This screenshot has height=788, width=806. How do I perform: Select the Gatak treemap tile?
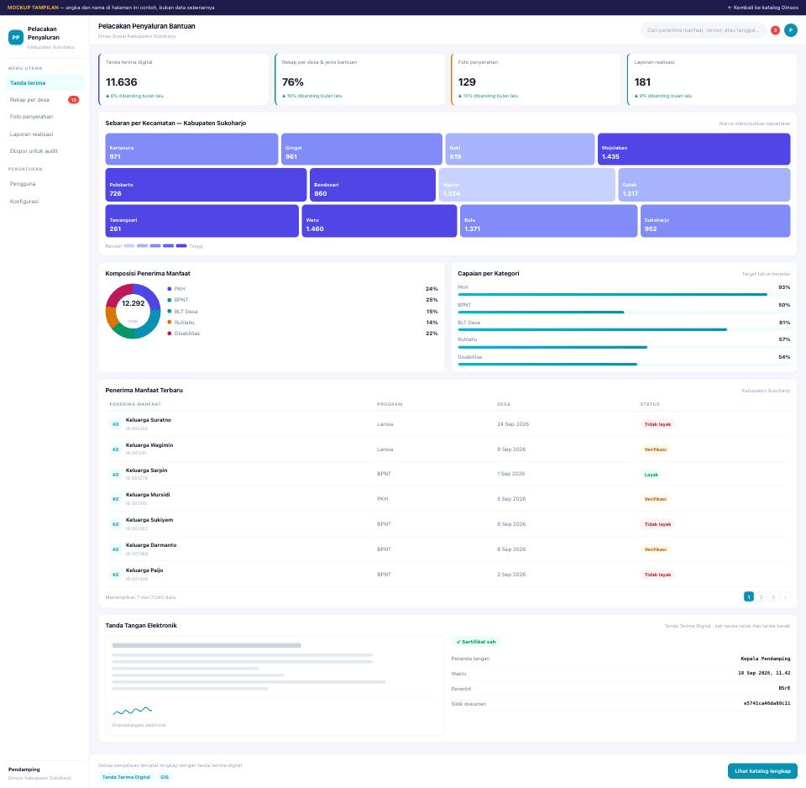click(704, 185)
